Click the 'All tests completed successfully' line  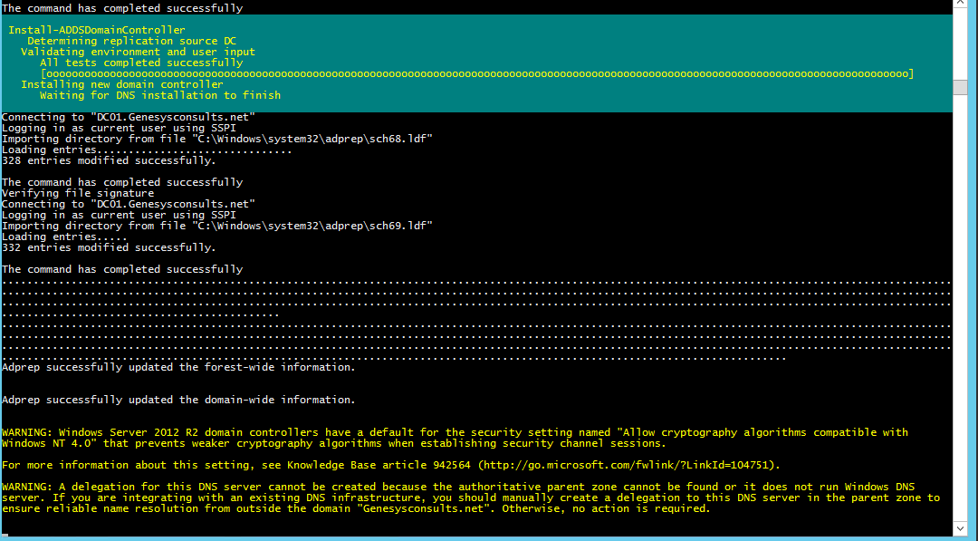pyautogui.click(x=148, y=63)
